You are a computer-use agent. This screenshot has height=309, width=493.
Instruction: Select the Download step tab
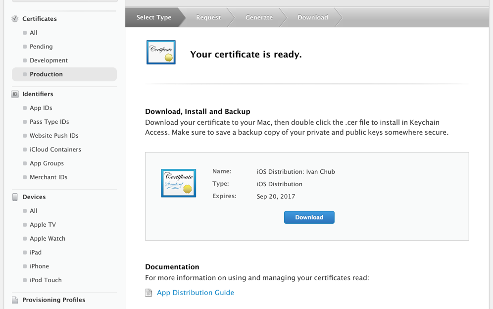[x=312, y=17]
